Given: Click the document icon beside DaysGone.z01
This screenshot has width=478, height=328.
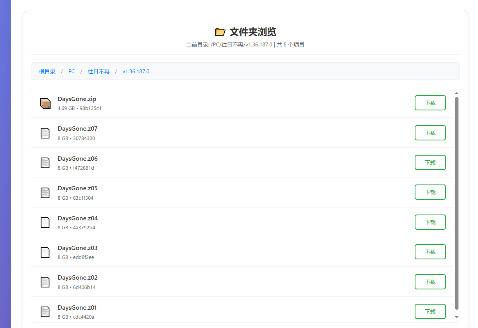Looking at the screenshot, I should click(45, 312).
